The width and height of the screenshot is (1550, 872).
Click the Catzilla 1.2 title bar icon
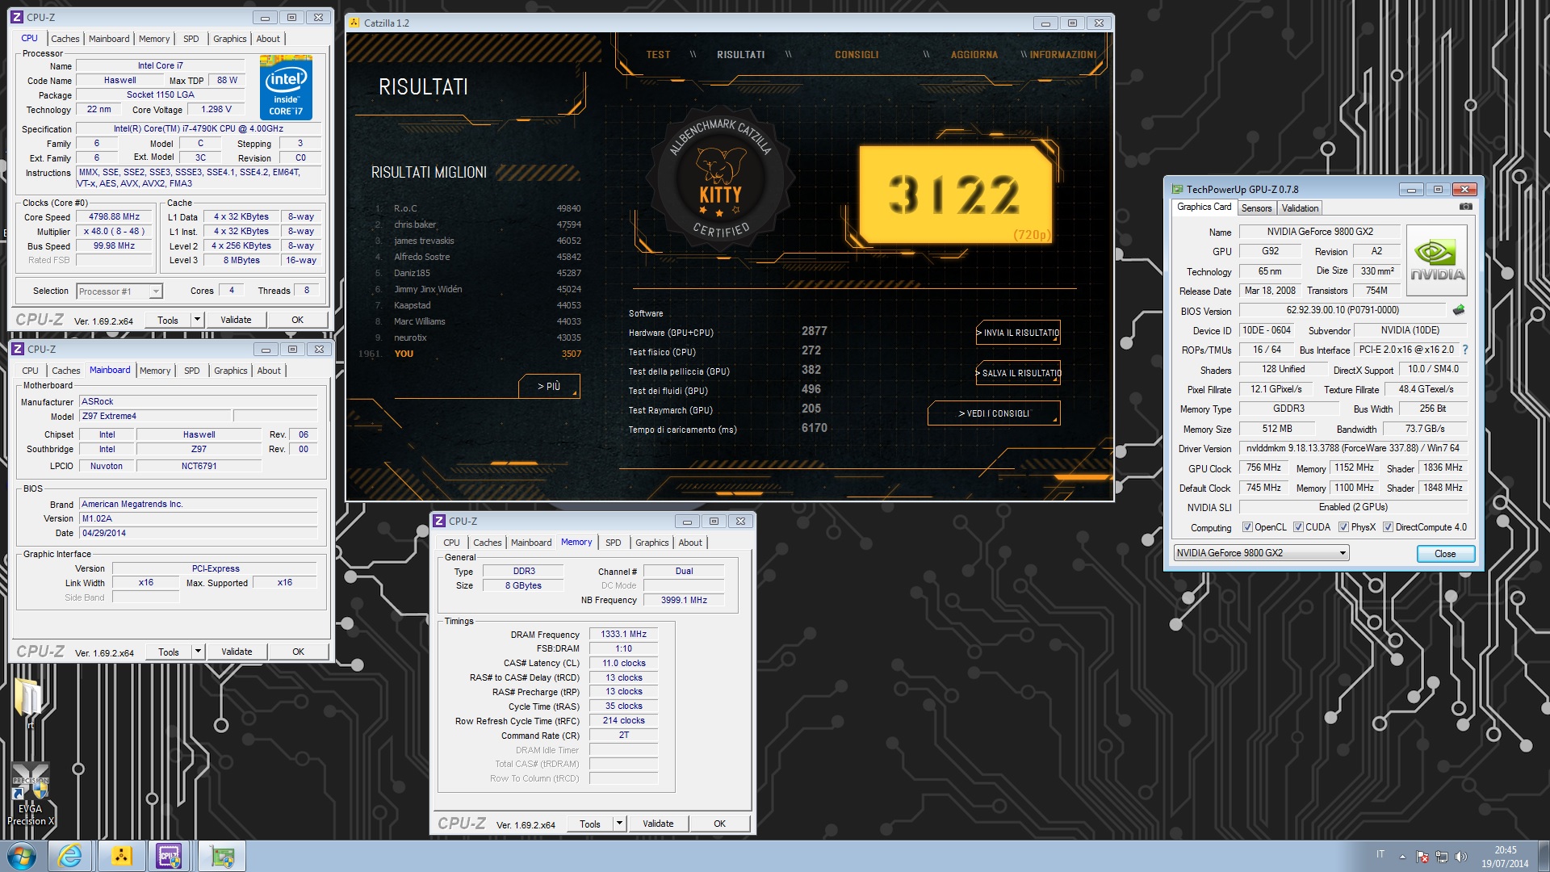click(x=354, y=23)
